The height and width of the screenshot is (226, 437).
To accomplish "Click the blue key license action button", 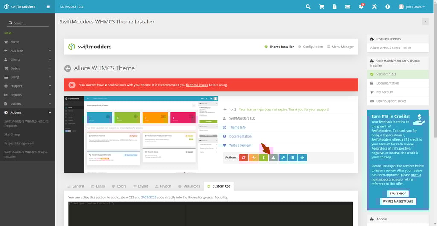I will coord(283,158).
